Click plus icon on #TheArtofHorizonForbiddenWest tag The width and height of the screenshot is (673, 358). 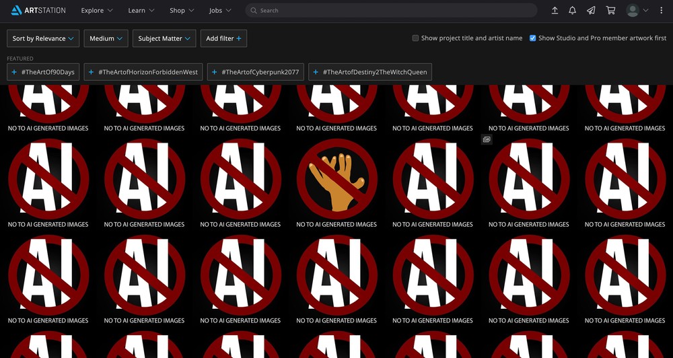[x=91, y=72]
